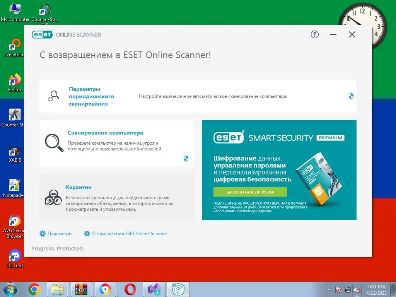Open the Windows Start menu

(10, 289)
